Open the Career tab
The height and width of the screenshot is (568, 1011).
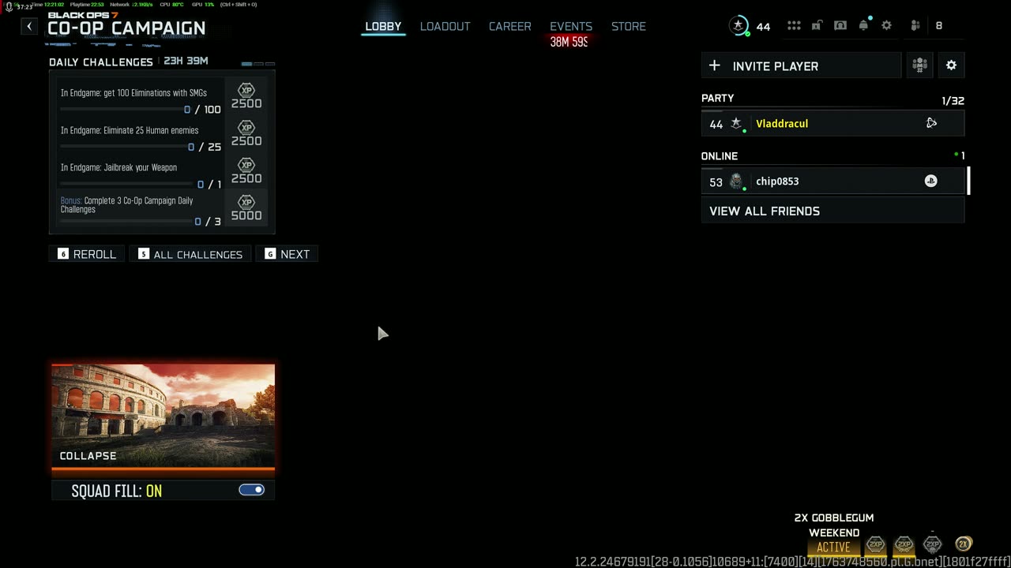coord(509,26)
